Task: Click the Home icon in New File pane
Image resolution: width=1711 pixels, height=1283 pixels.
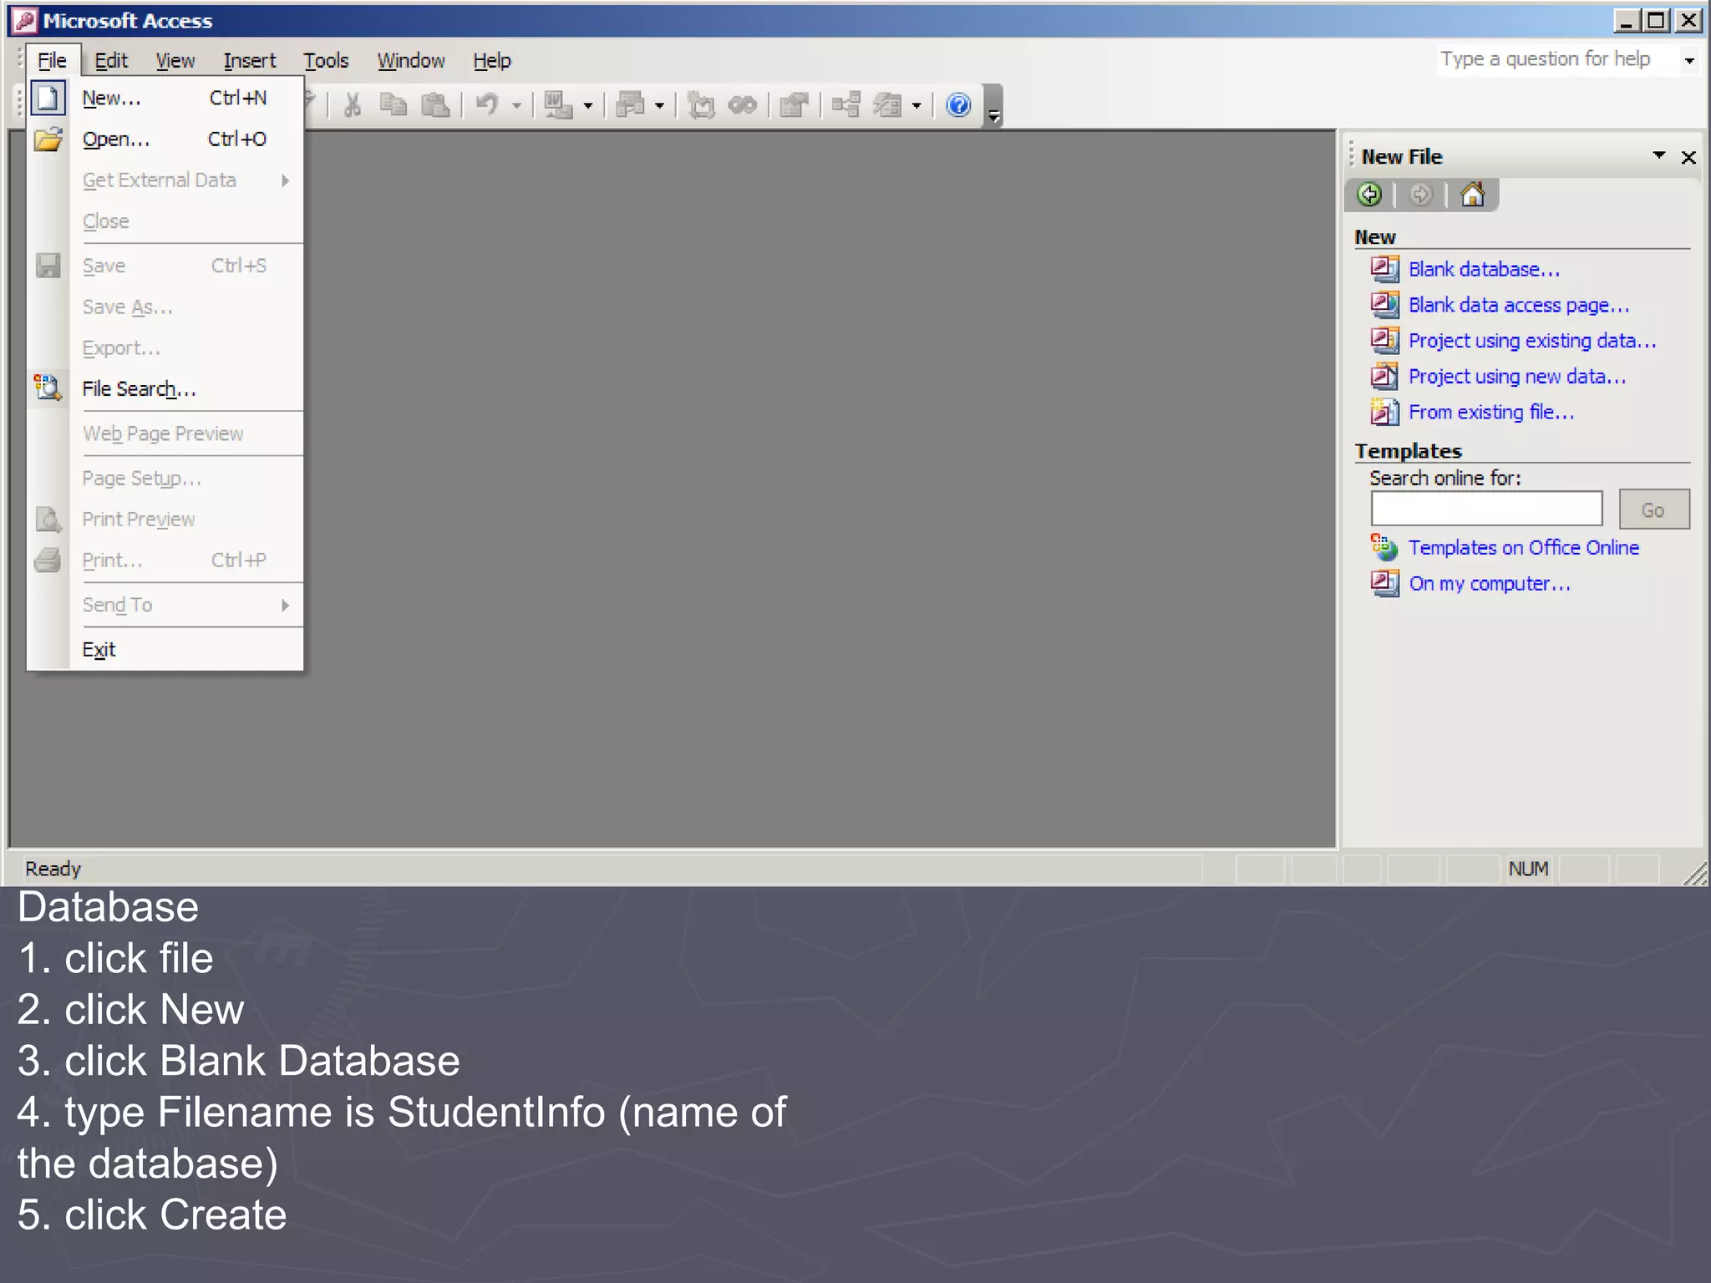Action: pos(1472,195)
